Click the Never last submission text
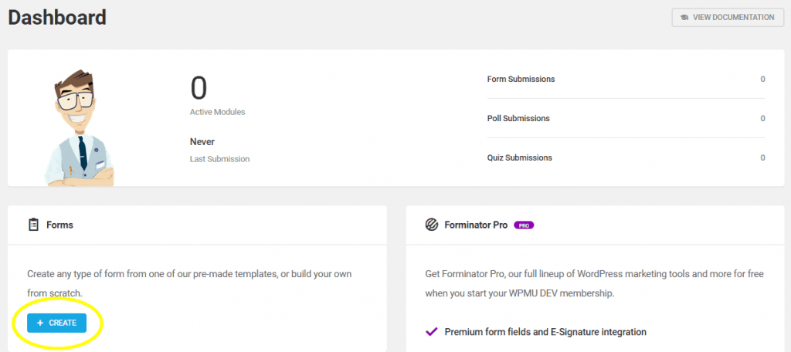This screenshot has width=791, height=352. click(x=202, y=142)
